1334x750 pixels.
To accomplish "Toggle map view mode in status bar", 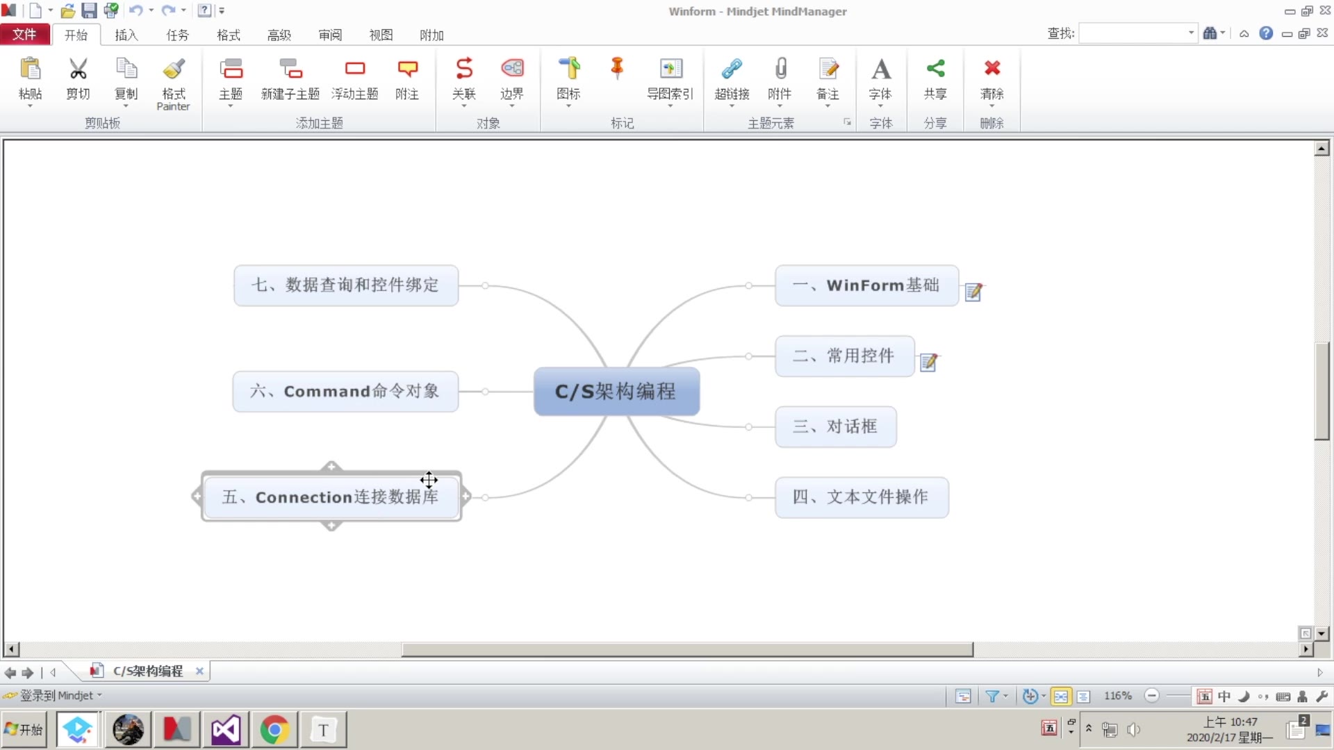I will point(1060,696).
